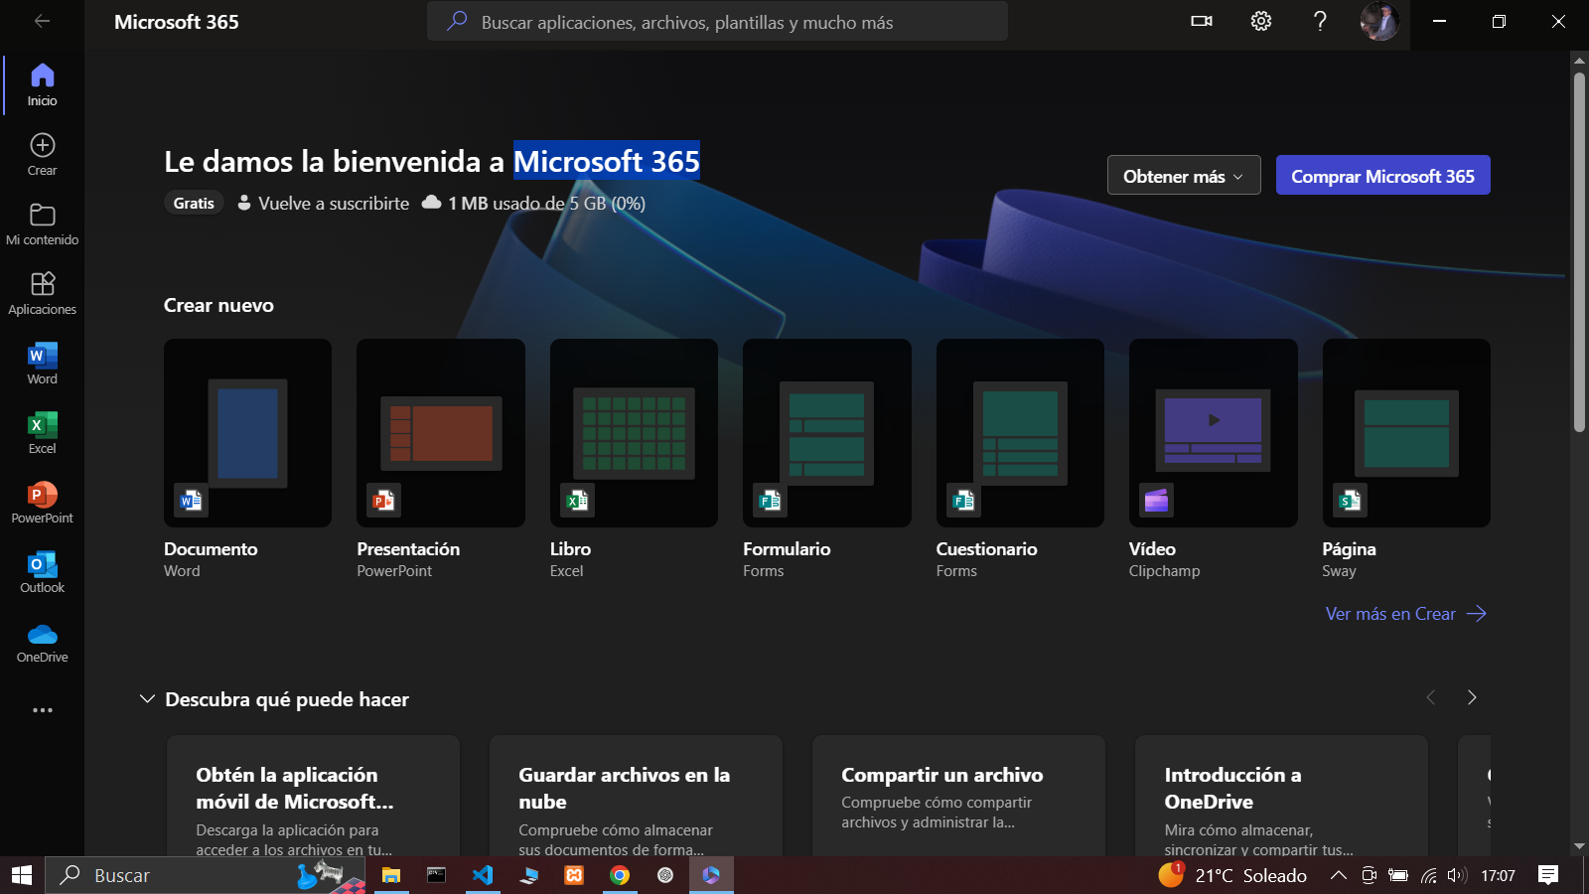Click the 17:07 clock in the tray
Screen dimensions: 1589x894
1498,875
